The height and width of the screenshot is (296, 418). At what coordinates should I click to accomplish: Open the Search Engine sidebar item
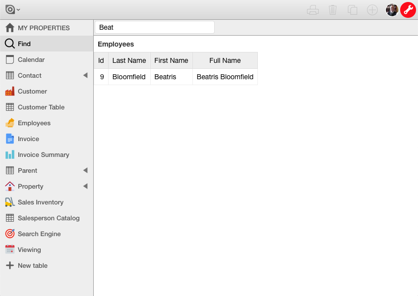47,234
